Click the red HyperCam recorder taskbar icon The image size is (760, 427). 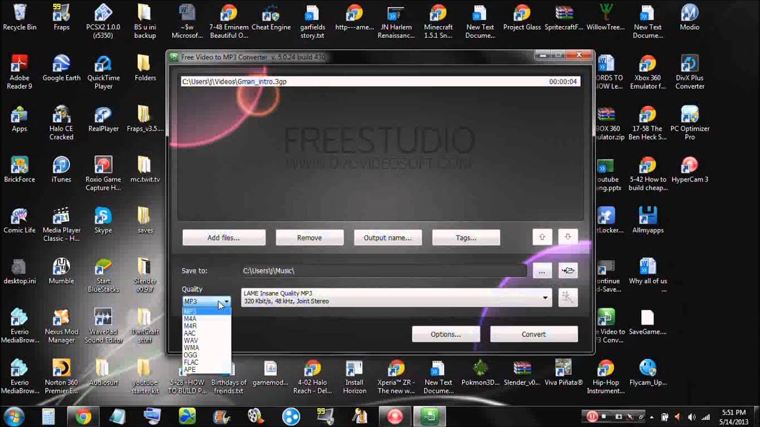394,417
